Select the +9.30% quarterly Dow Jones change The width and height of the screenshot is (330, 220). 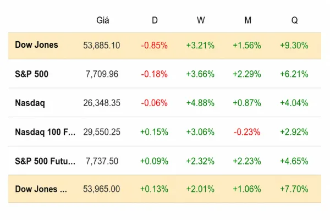(294, 45)
